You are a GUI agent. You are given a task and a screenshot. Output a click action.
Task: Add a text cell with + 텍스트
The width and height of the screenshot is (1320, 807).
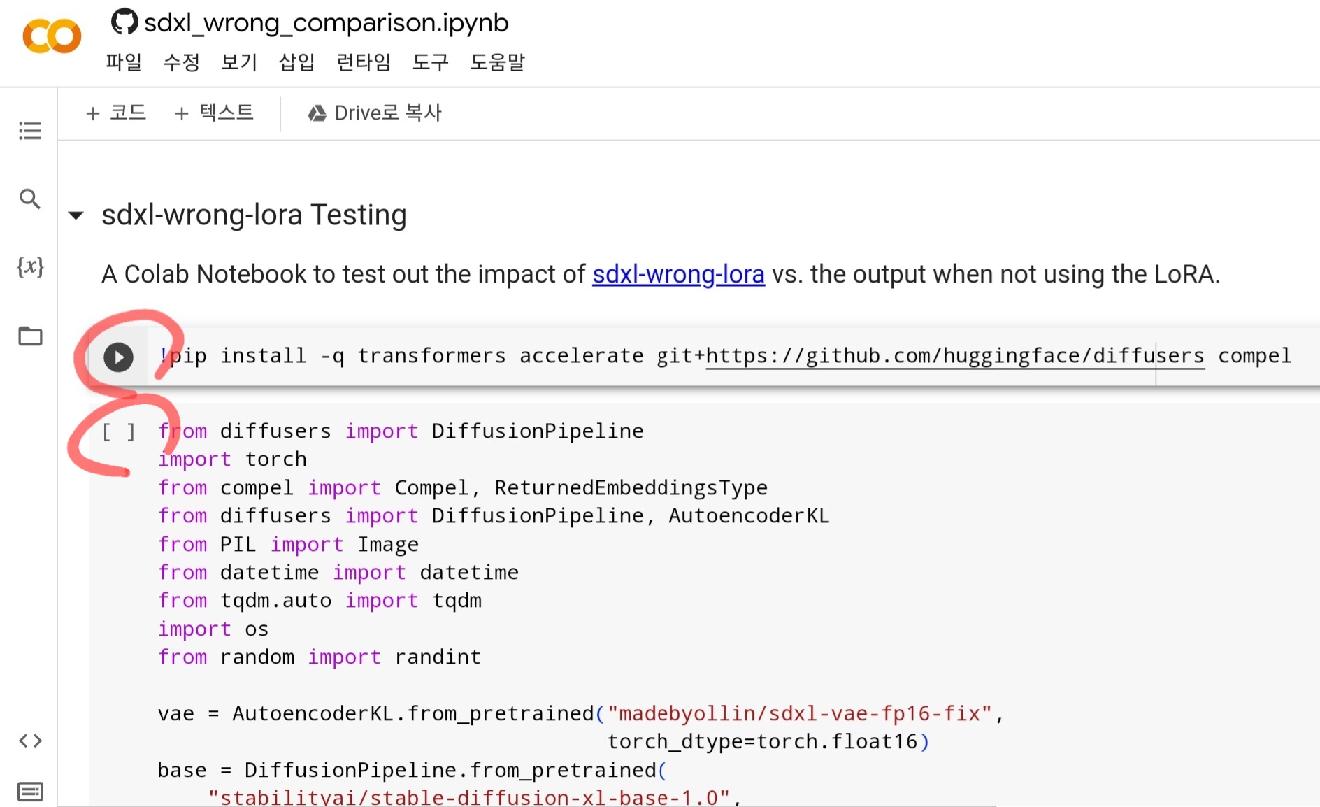point(213,113)
